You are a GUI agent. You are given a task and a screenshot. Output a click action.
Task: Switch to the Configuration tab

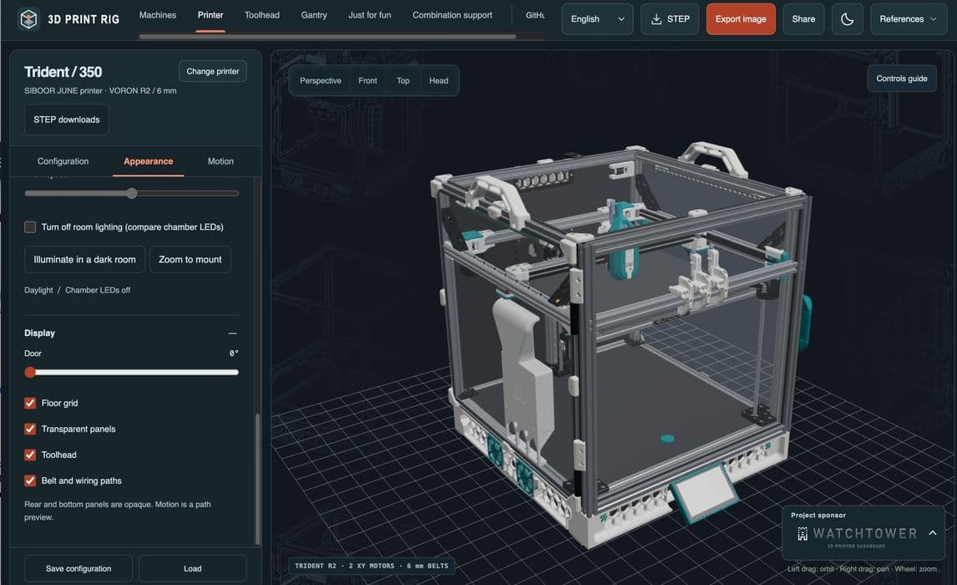pyautogui.click(x=63, y=161)
